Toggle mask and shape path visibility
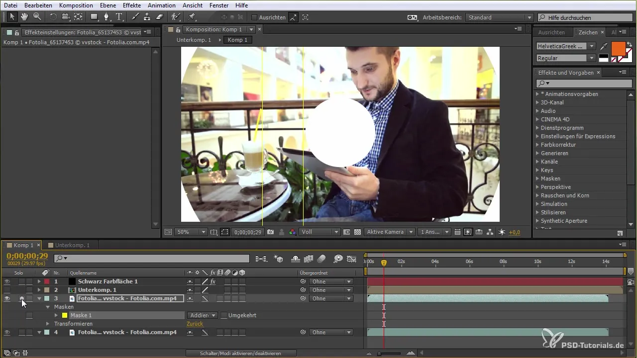The width and height of the screenshot is (637, 358). tap(224, 232)
